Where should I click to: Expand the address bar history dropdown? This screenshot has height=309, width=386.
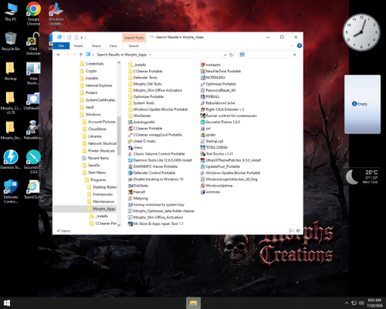tap(225, 55)
